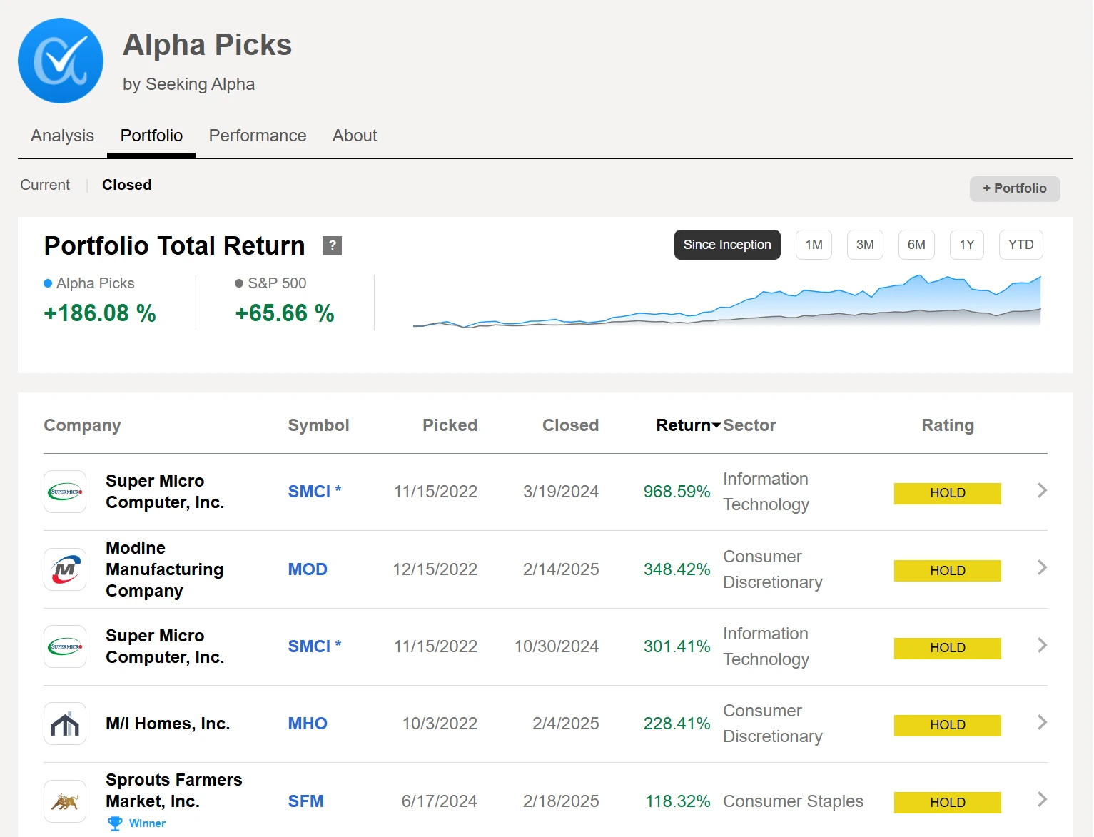Click the Portfolio Total Return help icon
The image size is (1094, 837).
tap(332, 245)
